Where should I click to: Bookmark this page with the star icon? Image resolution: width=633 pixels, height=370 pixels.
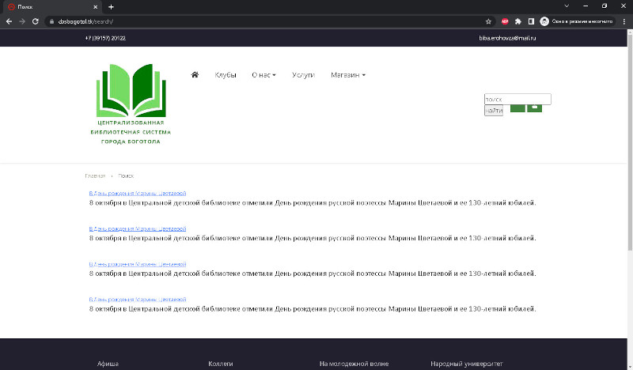click(x=488, y=21)
